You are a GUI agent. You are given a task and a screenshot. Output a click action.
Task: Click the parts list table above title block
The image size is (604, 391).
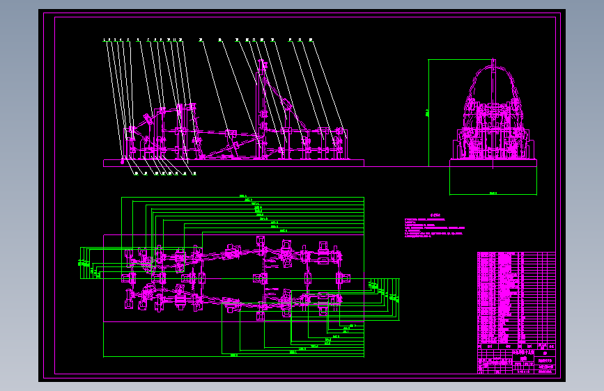516,301
